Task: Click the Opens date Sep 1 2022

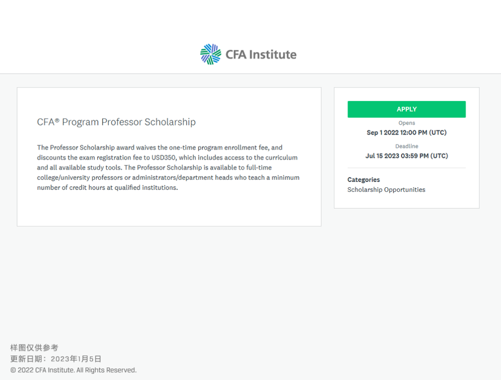Action: 406,133
